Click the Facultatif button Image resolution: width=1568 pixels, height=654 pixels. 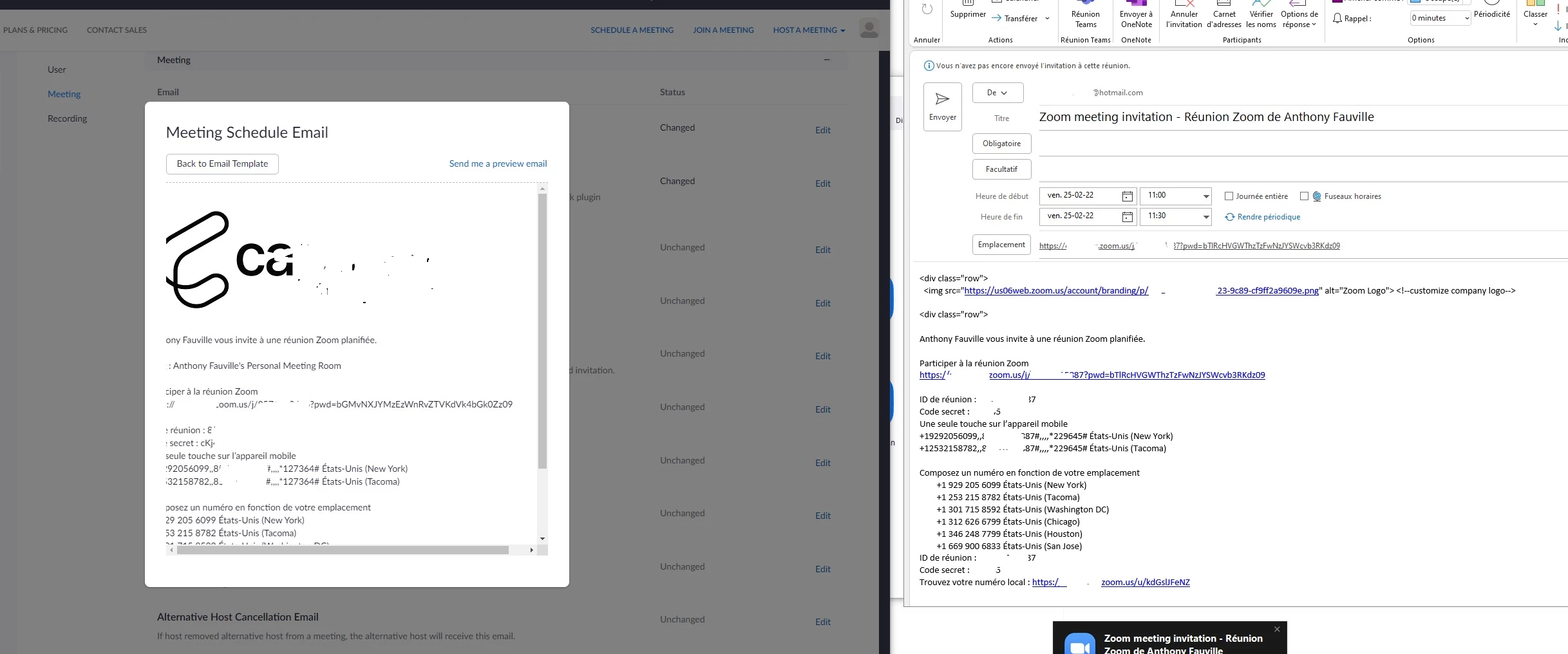click(1001, 169)
